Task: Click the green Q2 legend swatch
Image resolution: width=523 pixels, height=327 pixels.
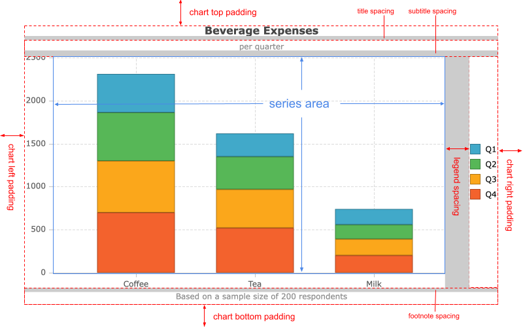Action: tap(475, 164)
